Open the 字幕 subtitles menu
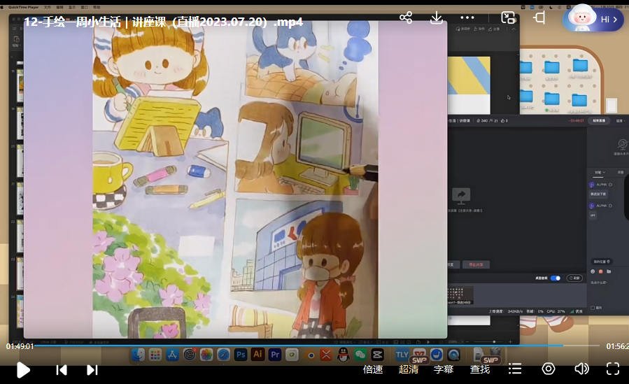The image size is (629, 384). pos(444,369)
